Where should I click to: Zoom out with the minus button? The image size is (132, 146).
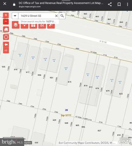pos(6,22)
